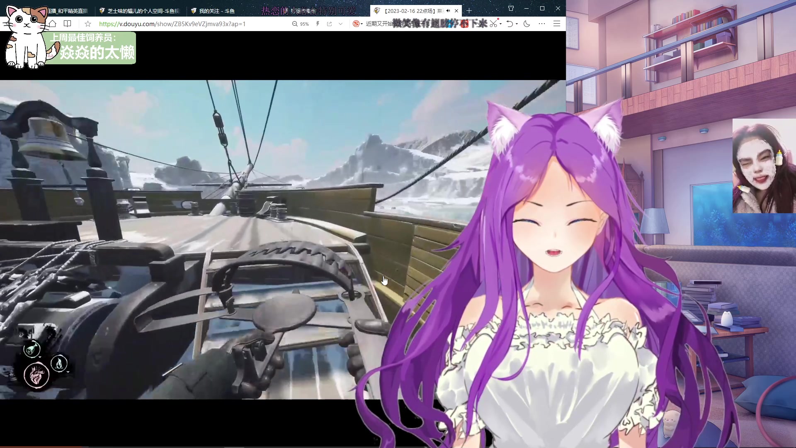The image size is (796, 448).
Task: Click the face-mask webcam thumbnail
Action: (x=764, y=166)
